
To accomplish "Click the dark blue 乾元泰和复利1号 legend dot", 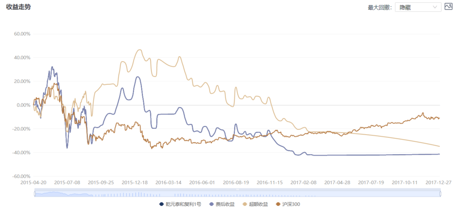I will point(162,204).
